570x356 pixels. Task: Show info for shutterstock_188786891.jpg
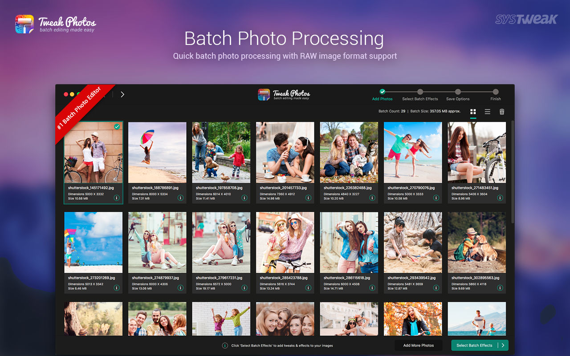(x=180, y=198)
